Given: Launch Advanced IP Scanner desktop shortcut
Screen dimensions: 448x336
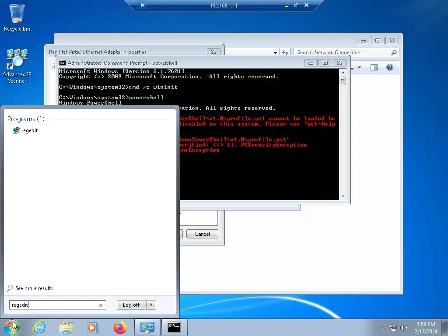Looking at the screenshot, I should pos(17,66).
